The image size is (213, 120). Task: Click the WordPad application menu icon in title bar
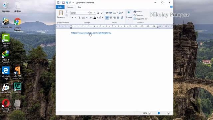(58, 2)
